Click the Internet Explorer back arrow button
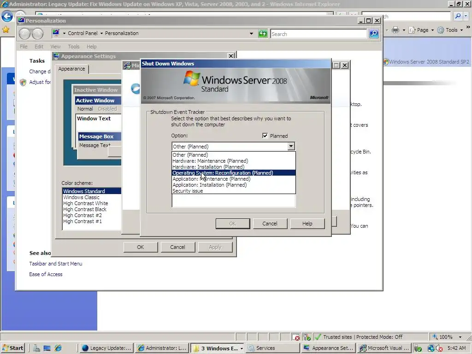 [7, 16]
